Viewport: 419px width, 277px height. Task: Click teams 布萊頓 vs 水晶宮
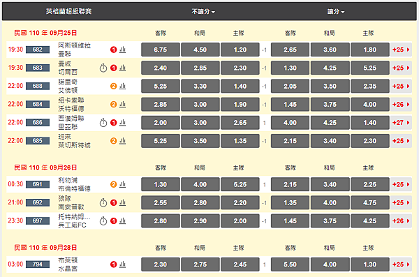coord(68,264)
